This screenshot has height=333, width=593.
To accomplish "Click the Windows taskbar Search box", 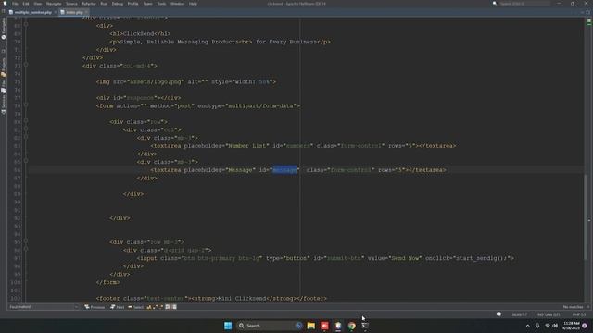I will click(270, 326).
